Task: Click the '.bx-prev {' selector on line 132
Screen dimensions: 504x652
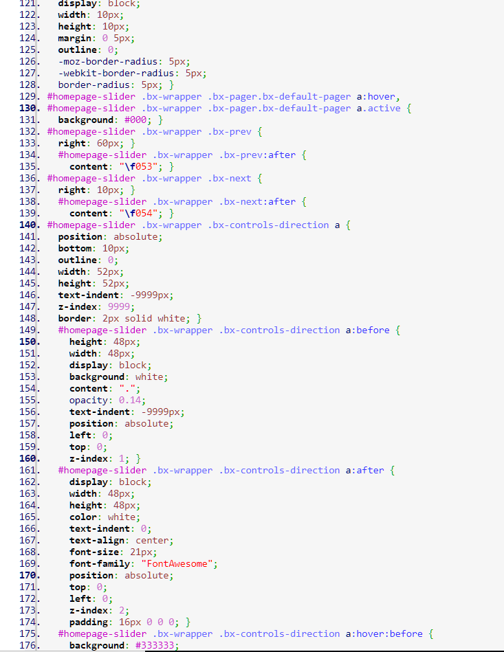Action: (234, 132)
